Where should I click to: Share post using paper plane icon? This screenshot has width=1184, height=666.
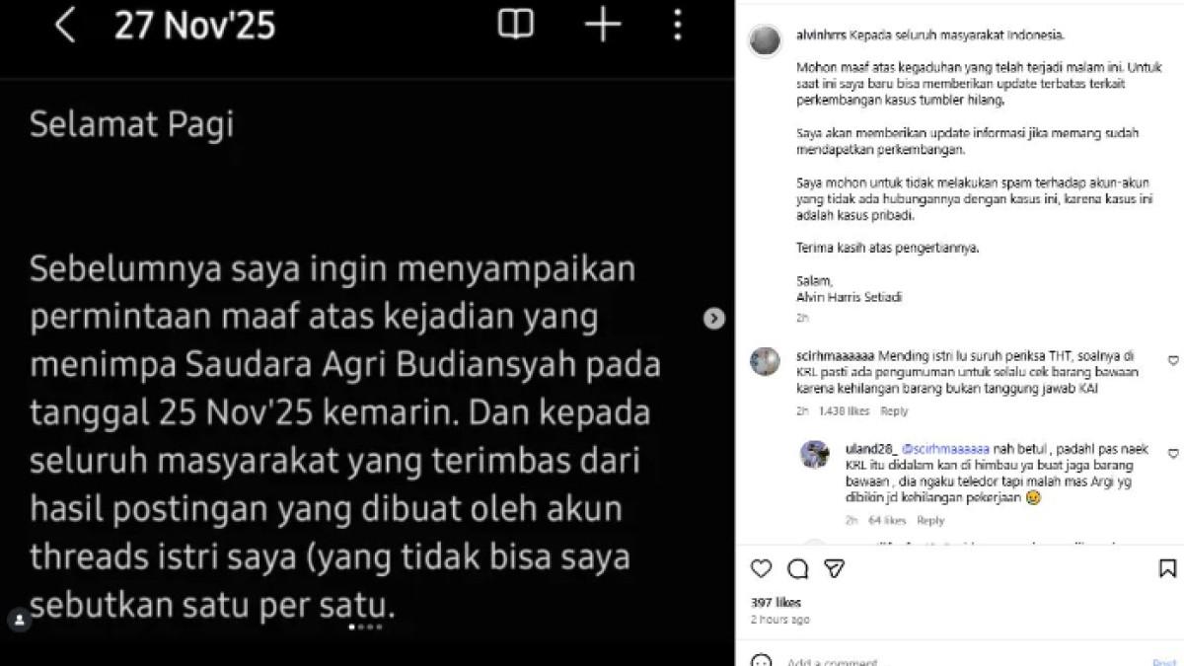[x=835, y=568]
